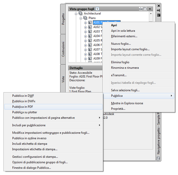Image resolution: width=178 pixels, height=175 pixels.
Task: Click the Dettaglio panel header
Action: (x=85, y=68)
